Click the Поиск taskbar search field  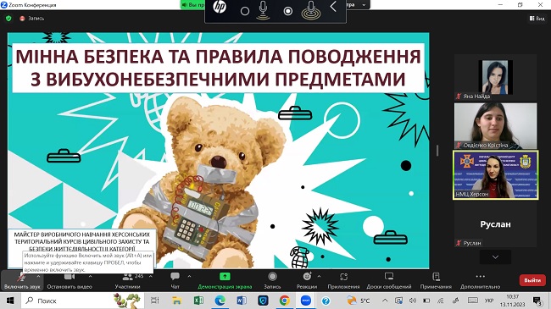(x=83, y=301)
